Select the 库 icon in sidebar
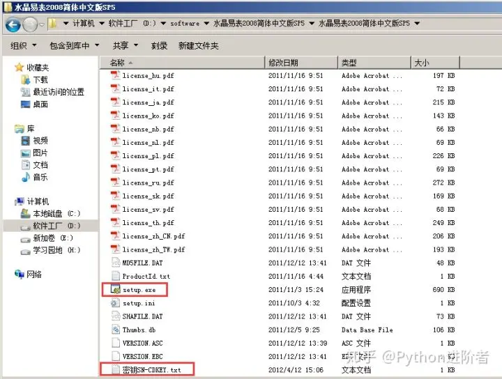Image resolution: width=502 pixels, height=379 pixels. click(x=20, y=129)
